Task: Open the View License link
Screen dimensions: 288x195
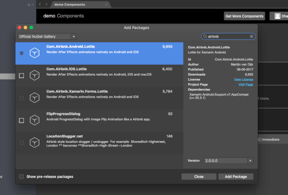Action: (243, 79)
